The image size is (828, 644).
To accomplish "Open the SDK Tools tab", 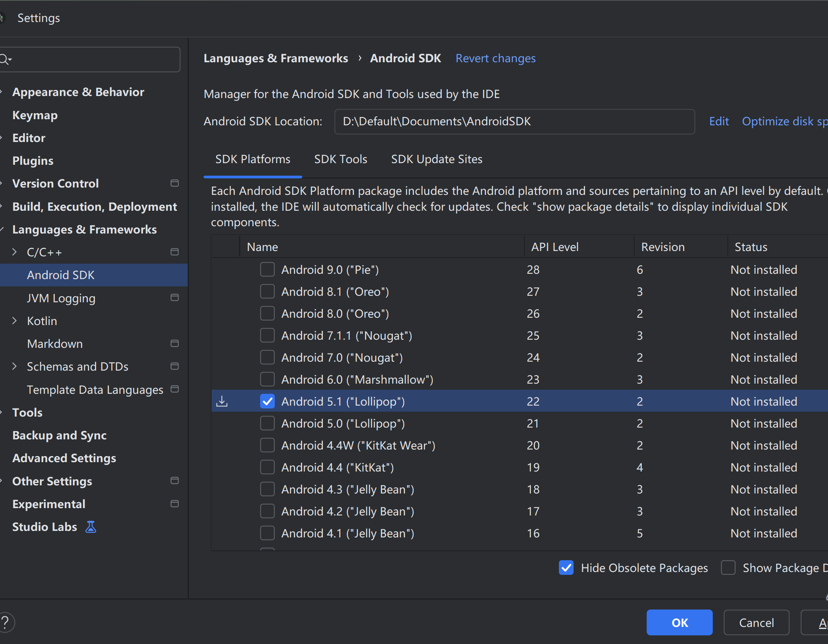I will 341,159.
